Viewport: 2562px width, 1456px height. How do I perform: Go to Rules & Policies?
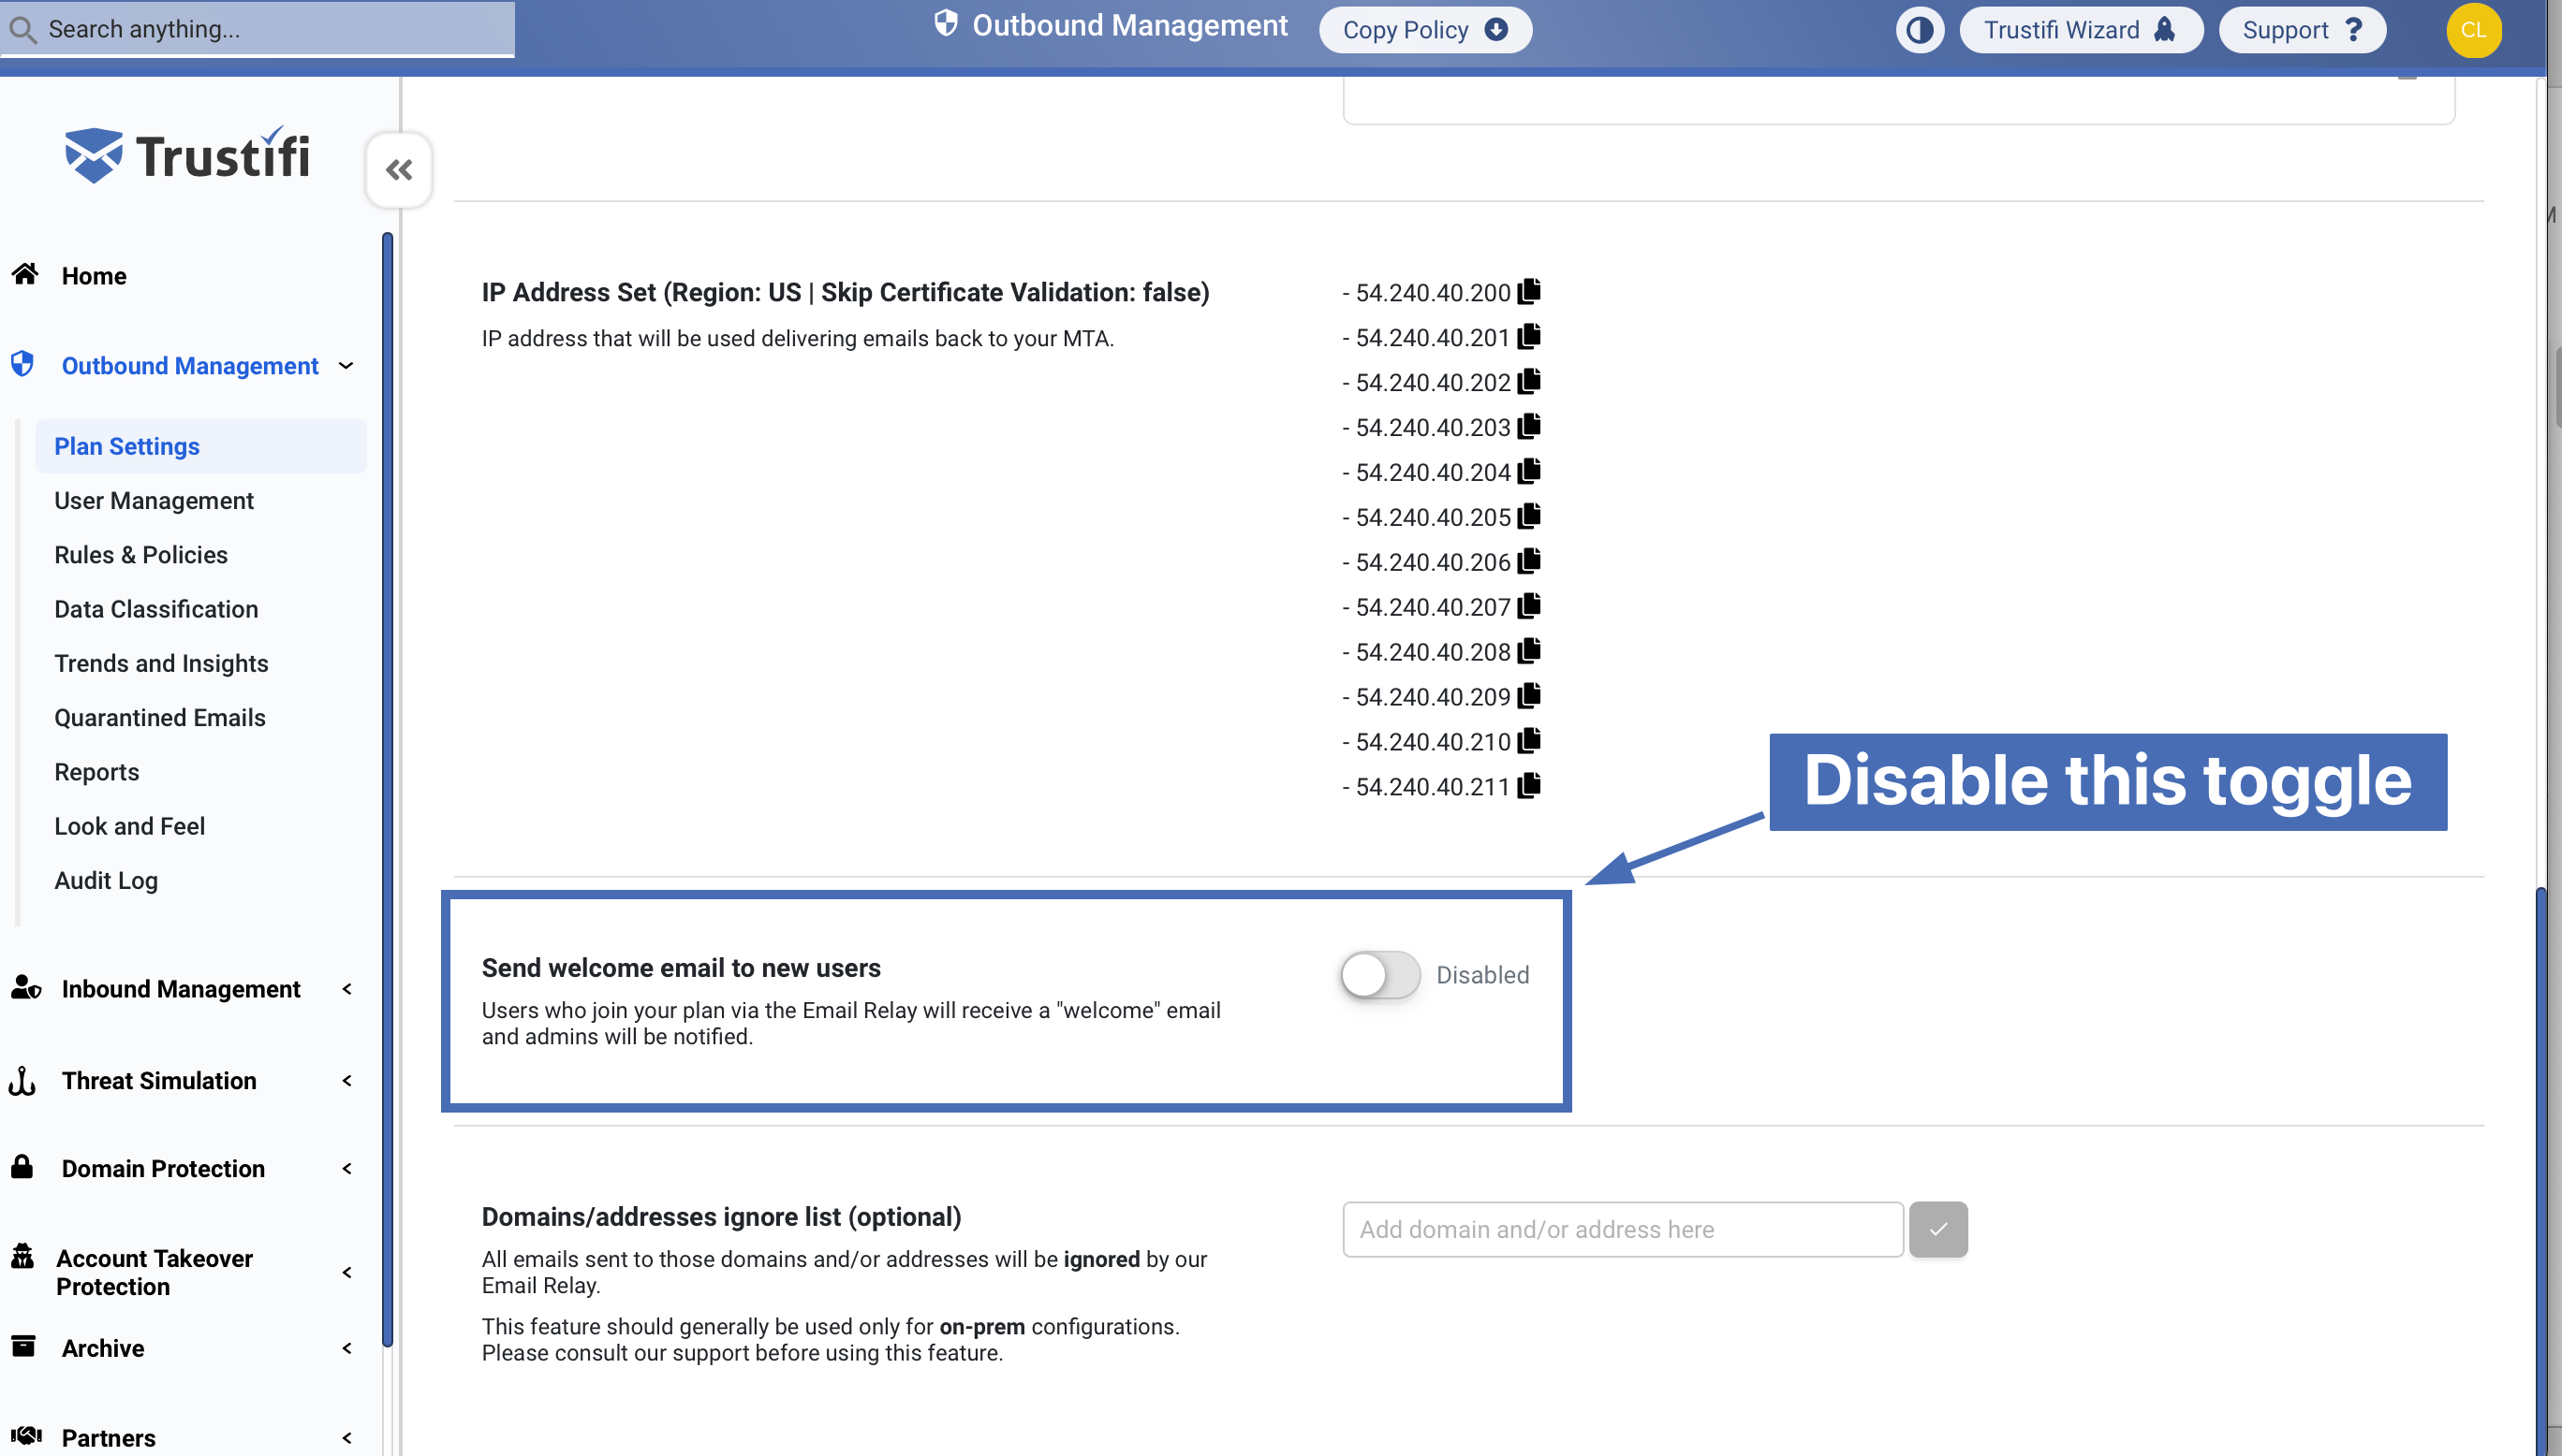(141, 554)
